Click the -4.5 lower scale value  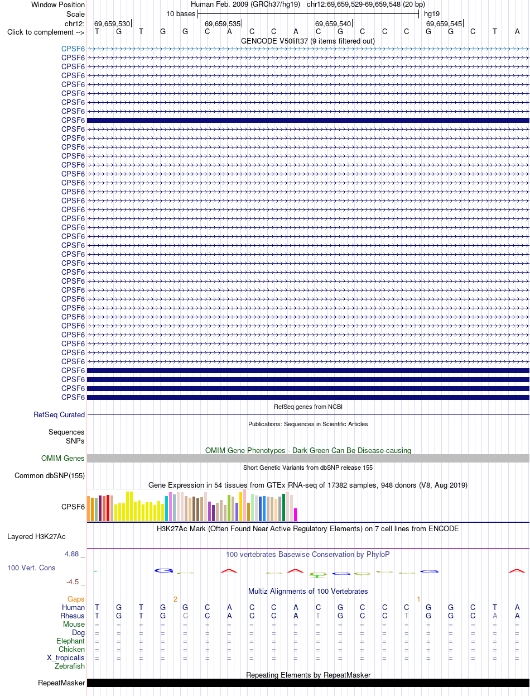coord(76,582)
